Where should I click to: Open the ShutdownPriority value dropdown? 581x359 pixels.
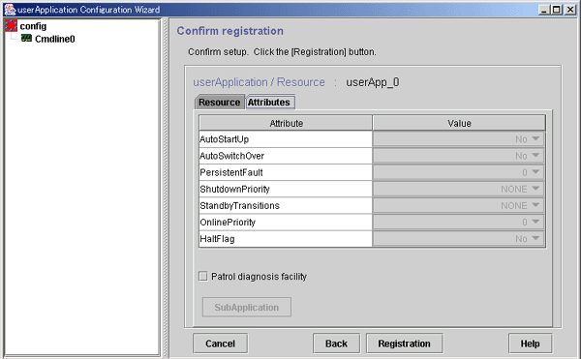click(458, 189)
